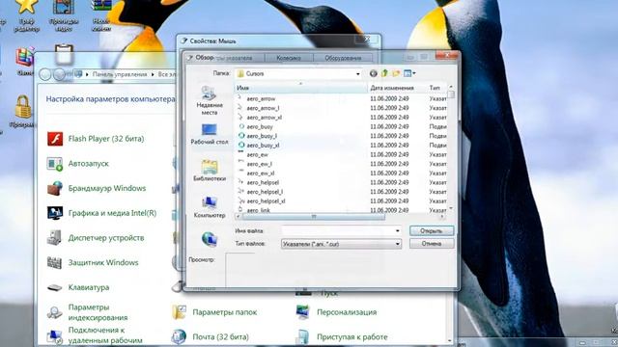Click the Брандмауэр Windows brick wall icon
The image size is (618, 347).
coord(55,188)
